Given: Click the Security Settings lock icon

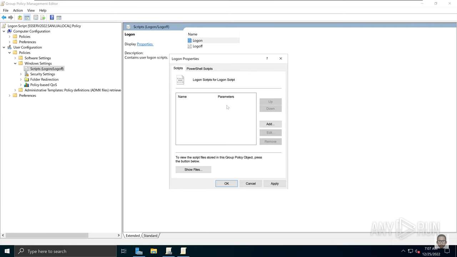Looking at the screenshot, I should [x=26, y=74].
